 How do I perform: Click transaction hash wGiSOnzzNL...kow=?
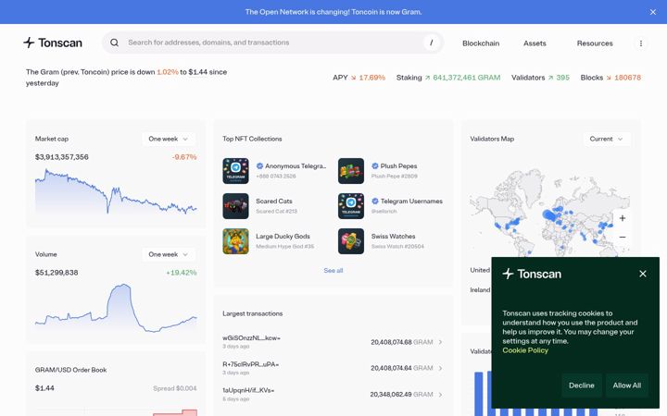pos(251,338)
